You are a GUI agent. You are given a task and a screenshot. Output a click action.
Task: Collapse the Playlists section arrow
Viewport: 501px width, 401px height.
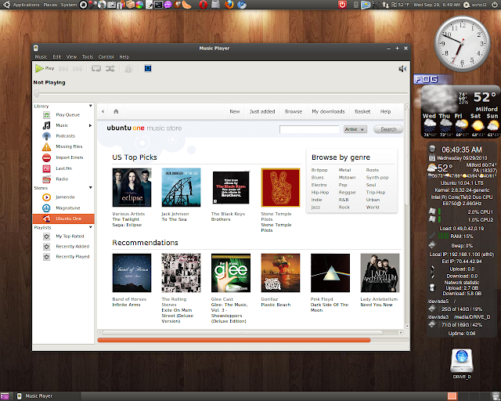pos(91,227)
